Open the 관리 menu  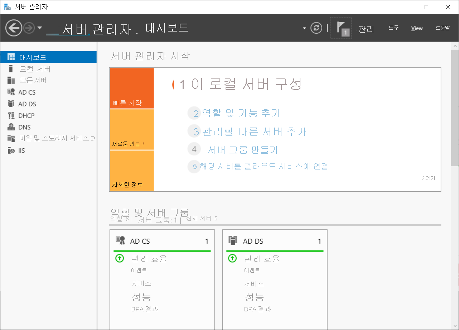click(x=366, y=29)
